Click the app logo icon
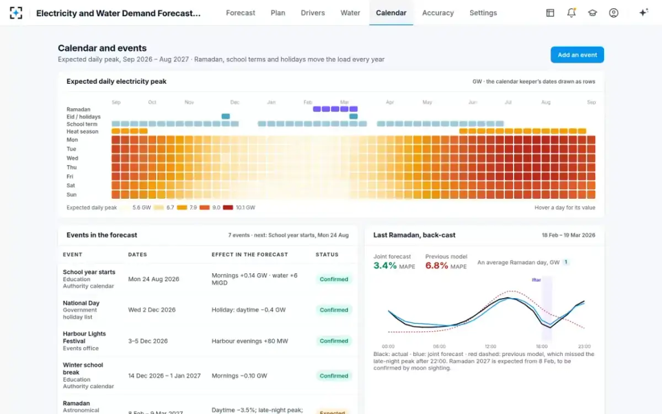 point(16,13)
